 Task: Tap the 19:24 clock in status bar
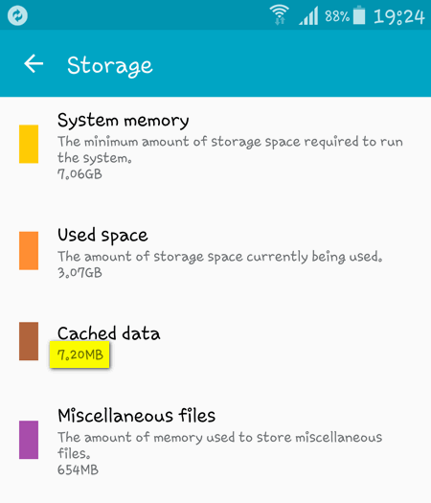click(399, 16)
